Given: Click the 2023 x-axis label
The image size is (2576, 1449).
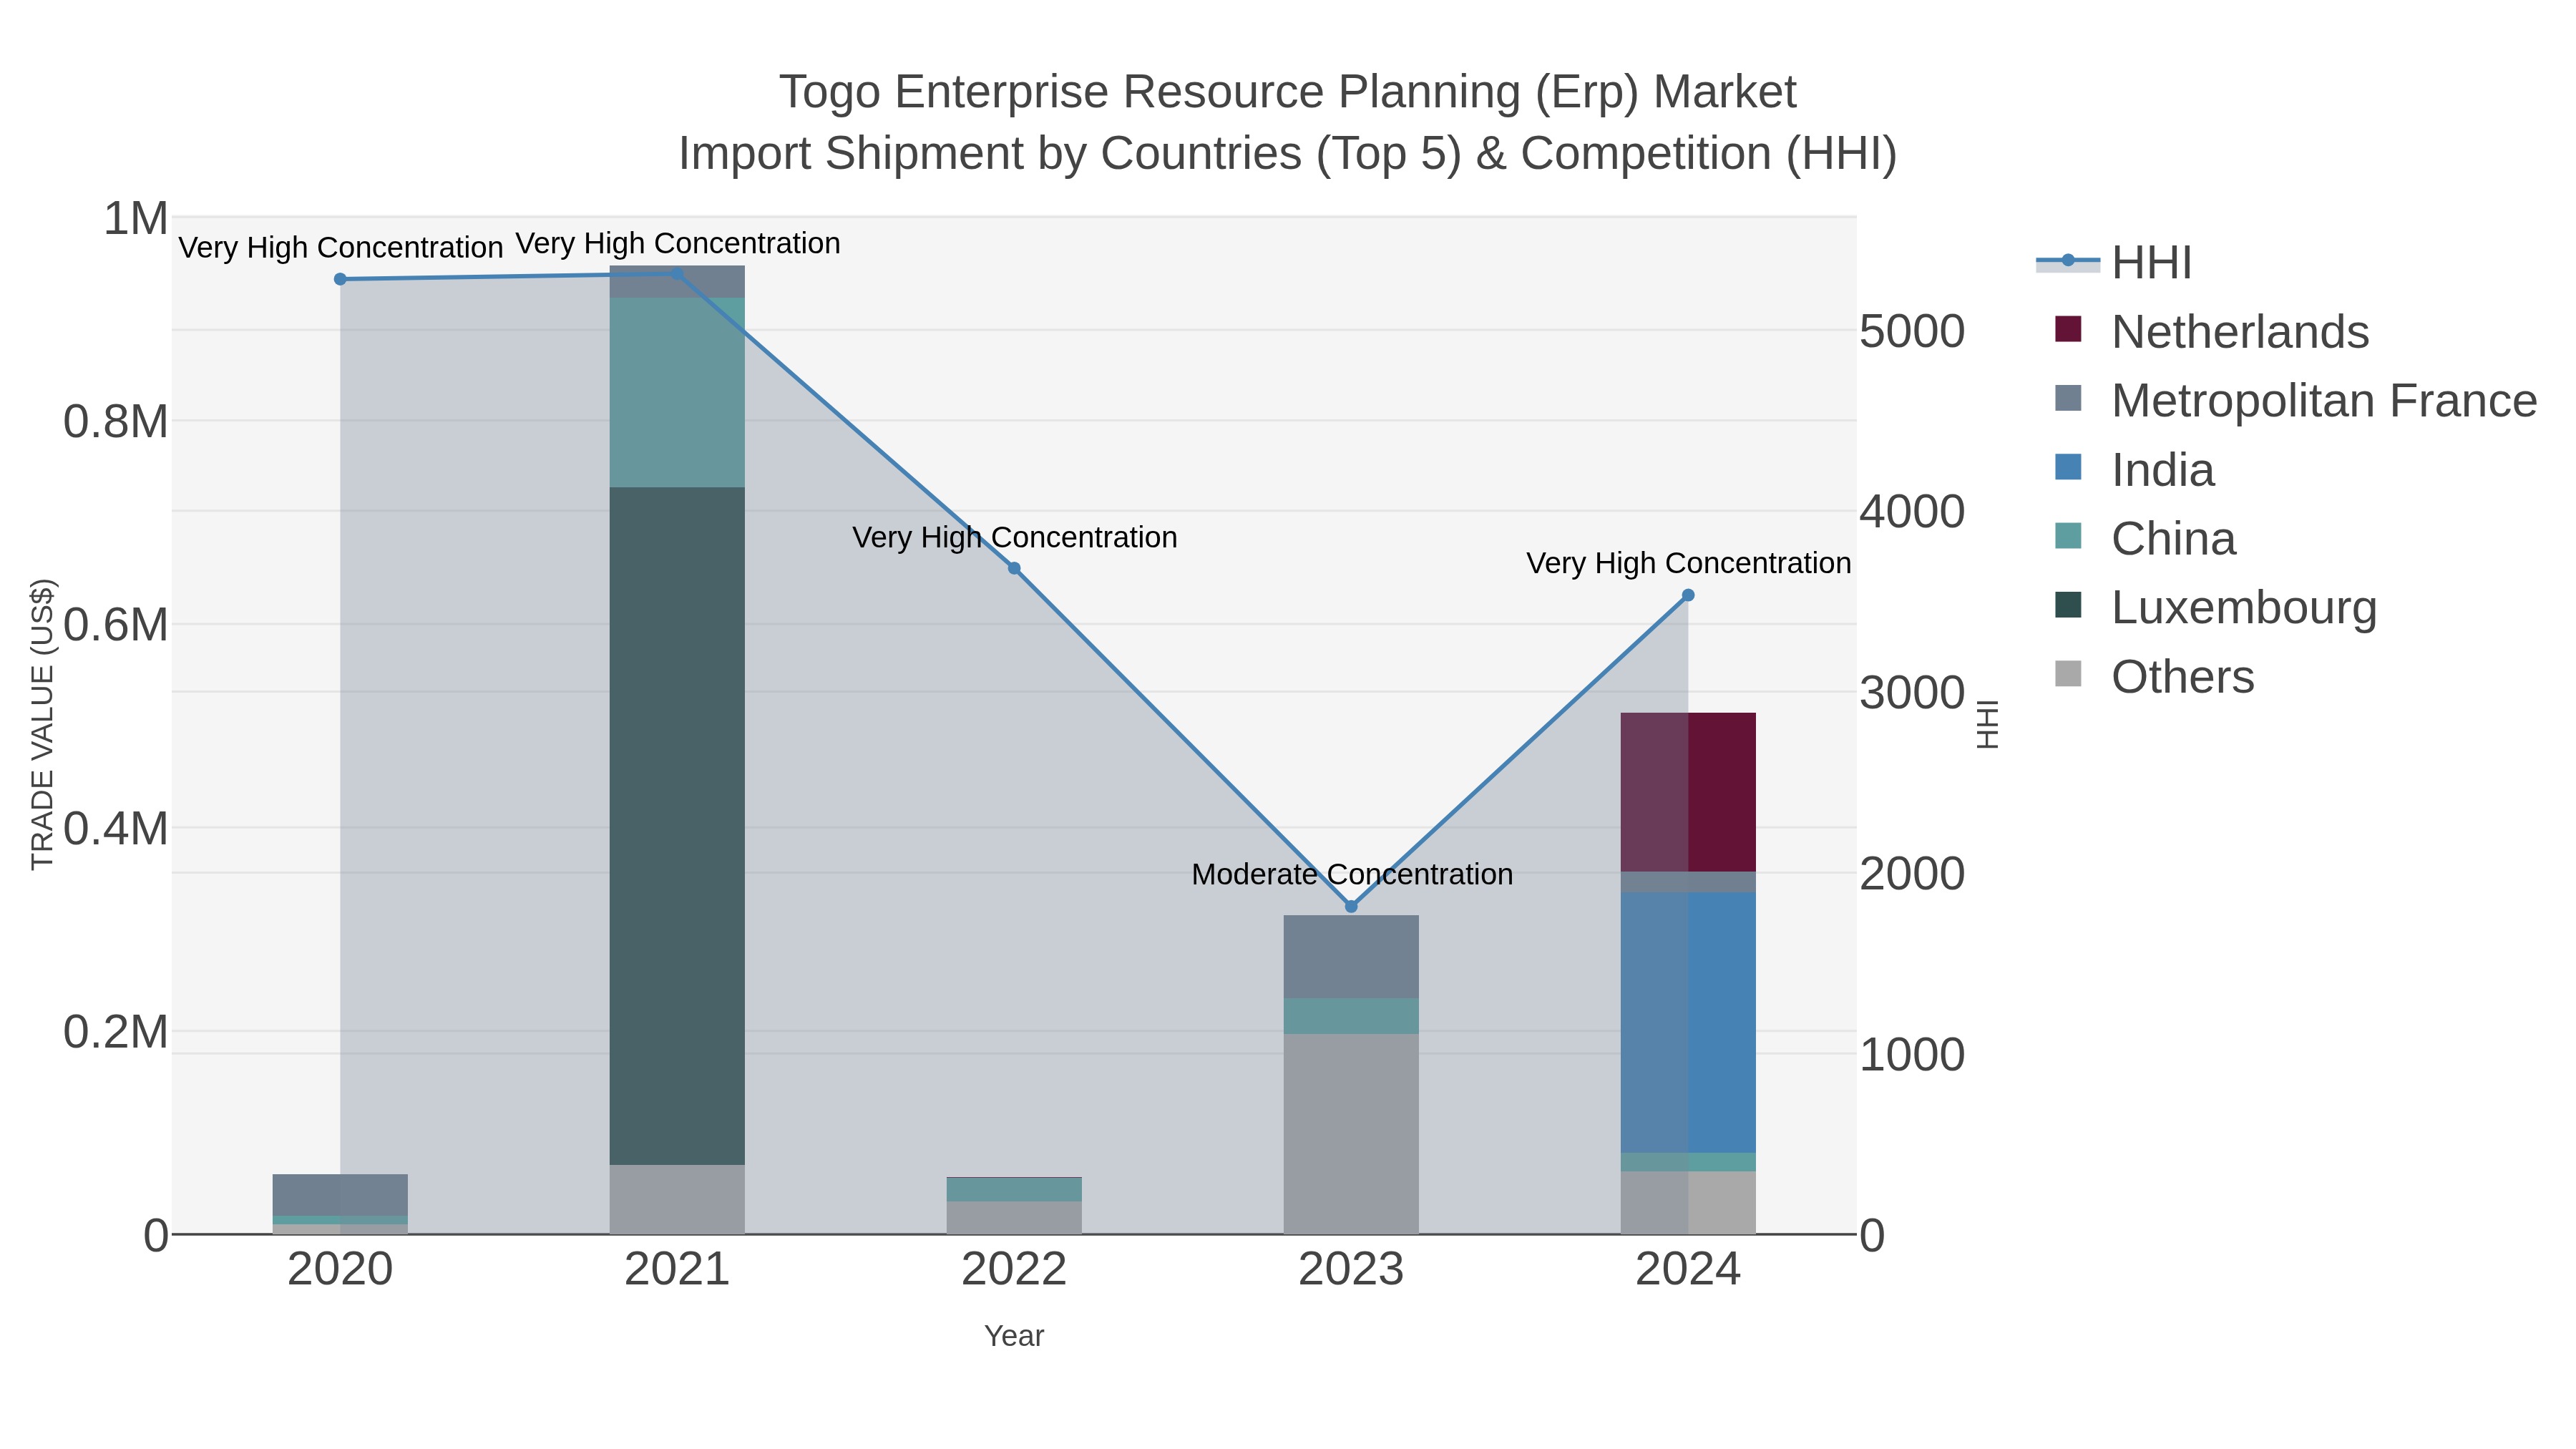Looking at the screenshot, I should pyautogui.click(x=1351, y=1270).
